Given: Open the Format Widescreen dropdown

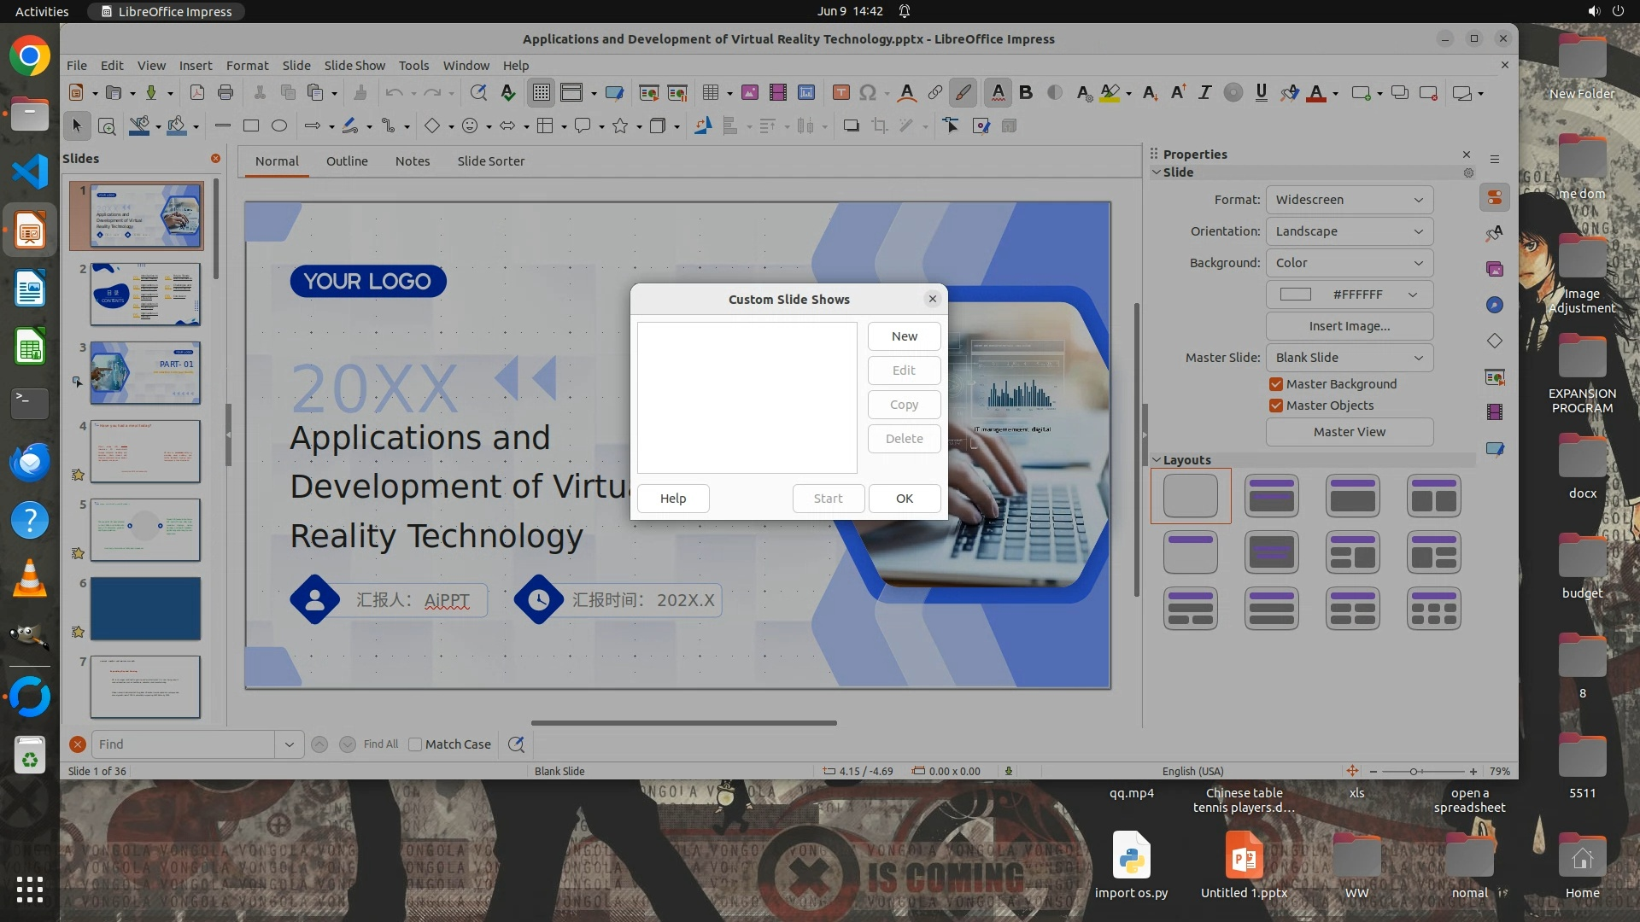Looking at the screenshot, I should pyautogui.click(x=1349, y=200).
